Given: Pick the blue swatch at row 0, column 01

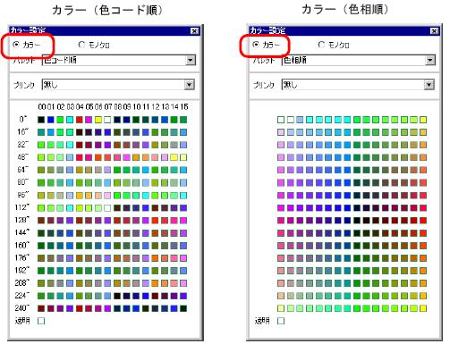Looking at the screenshot, I should point(51,120).
